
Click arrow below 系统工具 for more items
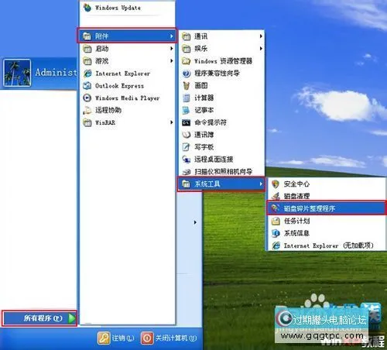click(195, 222)
